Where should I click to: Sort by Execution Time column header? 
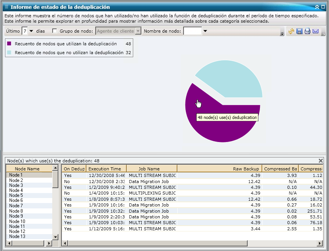[105, 168]
